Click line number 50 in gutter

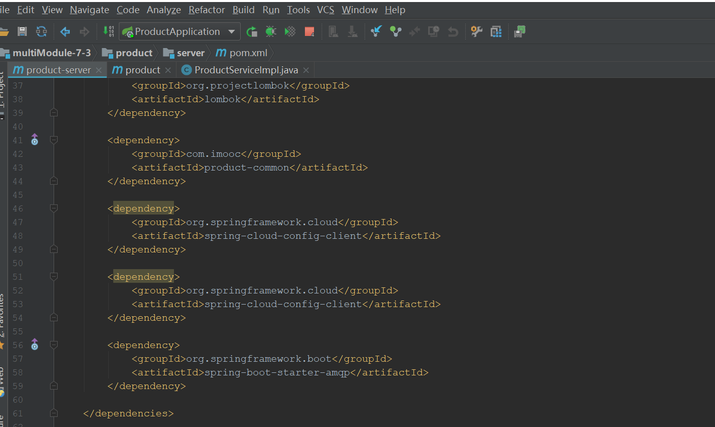18,263
